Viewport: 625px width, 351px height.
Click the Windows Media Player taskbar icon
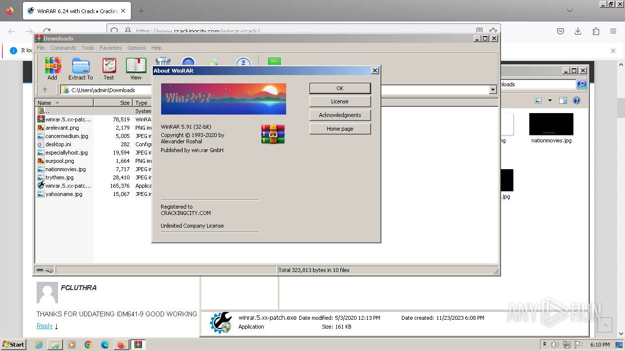tap(72, 345)
